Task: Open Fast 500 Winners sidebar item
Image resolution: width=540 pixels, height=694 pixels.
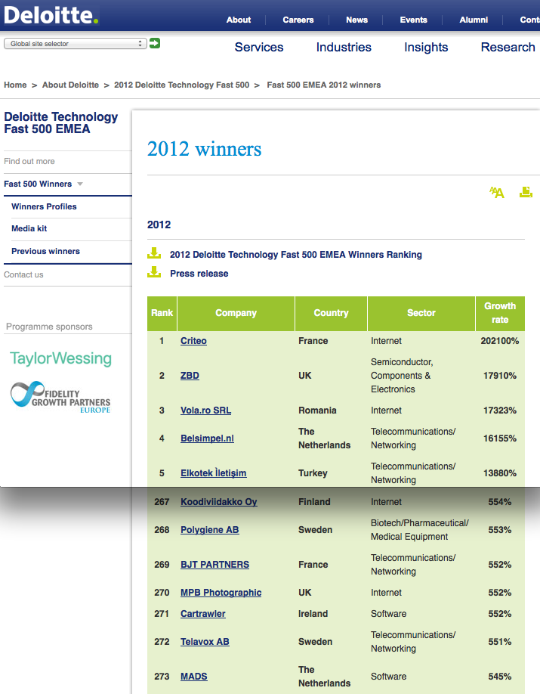Action: [x=38, y=184]
